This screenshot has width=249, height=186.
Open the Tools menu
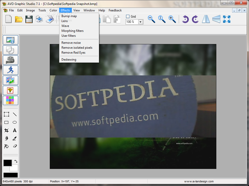42,10
